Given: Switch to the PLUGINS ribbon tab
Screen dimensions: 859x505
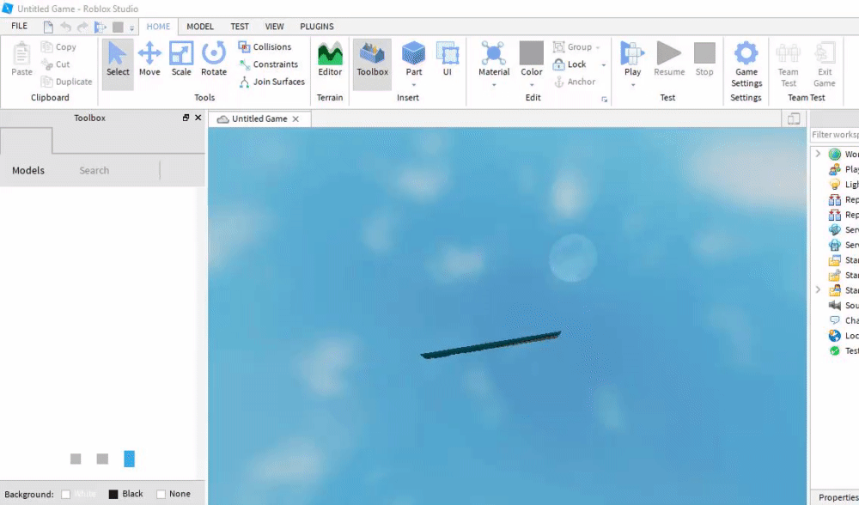Looking at the screenshot, I should [x=317, y=27].
